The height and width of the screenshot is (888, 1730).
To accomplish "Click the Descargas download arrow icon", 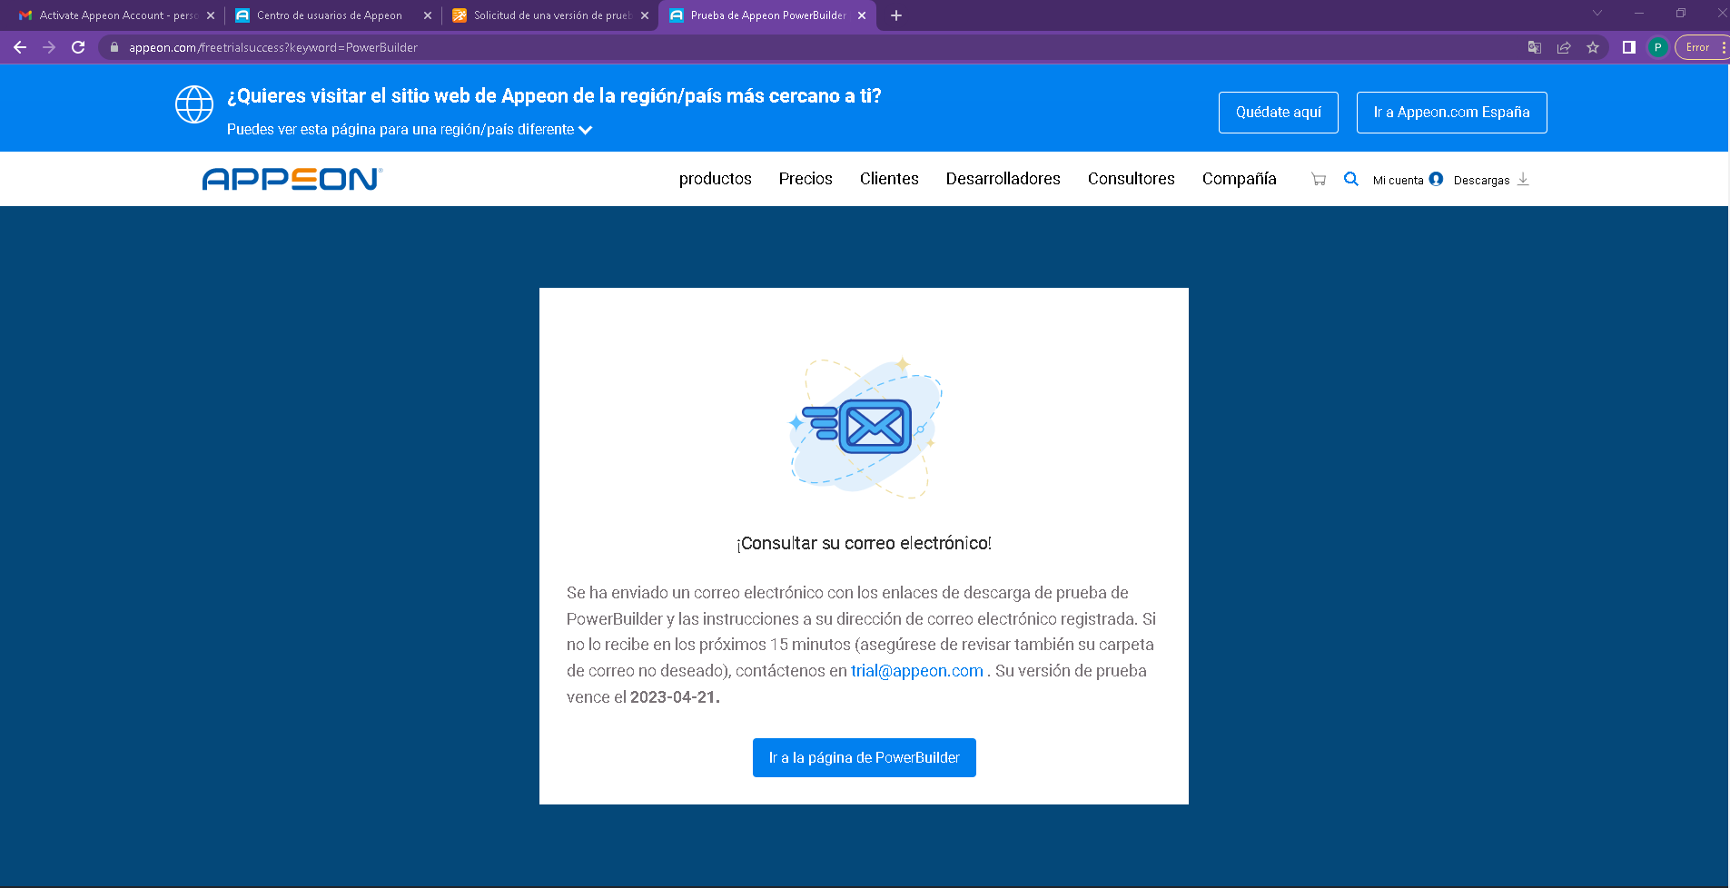I will coord(1523,180).
